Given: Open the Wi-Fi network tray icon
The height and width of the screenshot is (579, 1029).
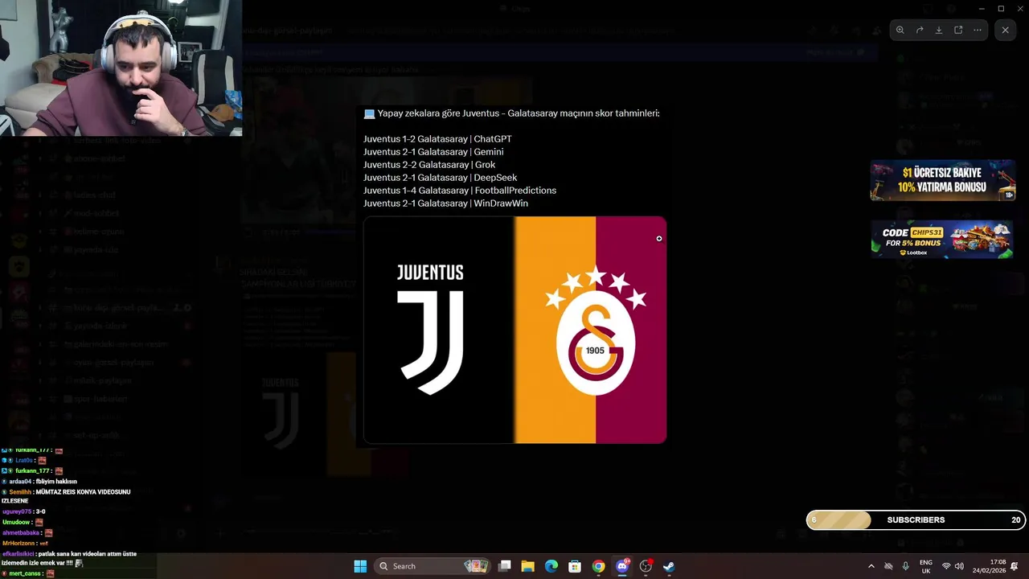Looking at the screenshot, I should 946,566.
